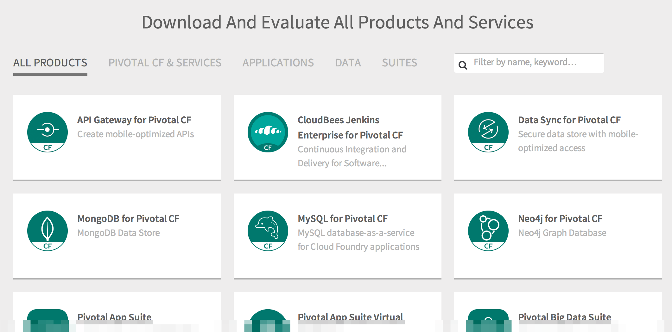Open Pivotal App Suite title
The height and width of the screenshot is (332, 672).
114,317
